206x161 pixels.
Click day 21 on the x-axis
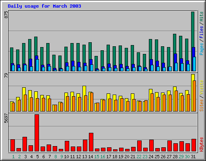(x=133, y=157)
